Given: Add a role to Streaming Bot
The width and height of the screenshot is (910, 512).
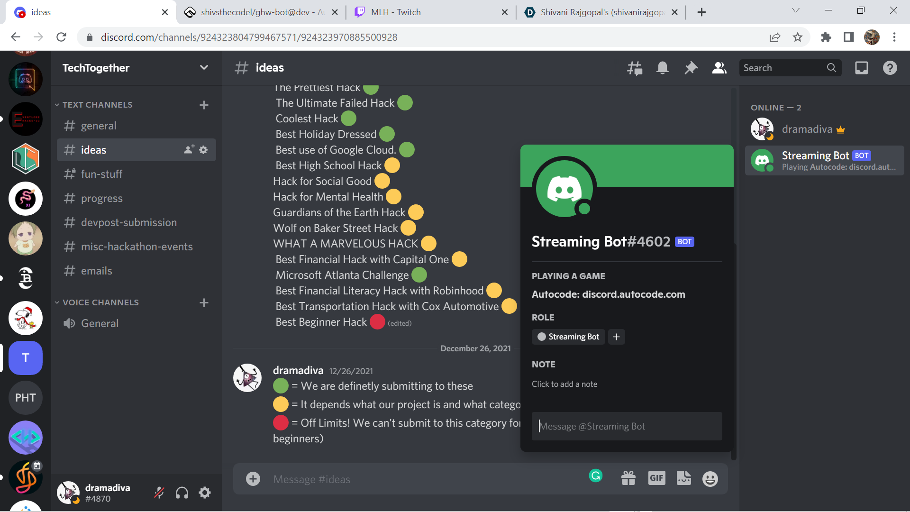Looking at the screenshot, I should point(616,337).
